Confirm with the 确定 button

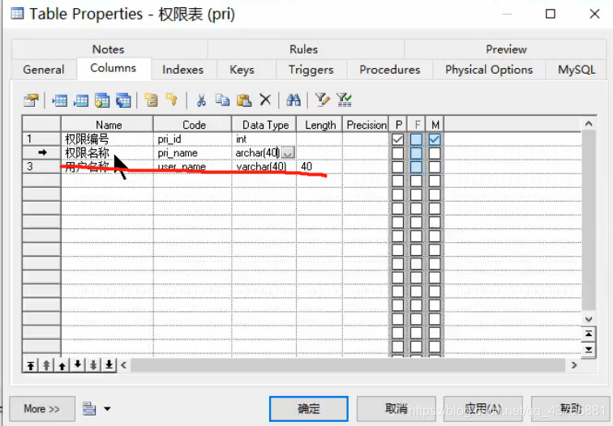coord(308,409)
